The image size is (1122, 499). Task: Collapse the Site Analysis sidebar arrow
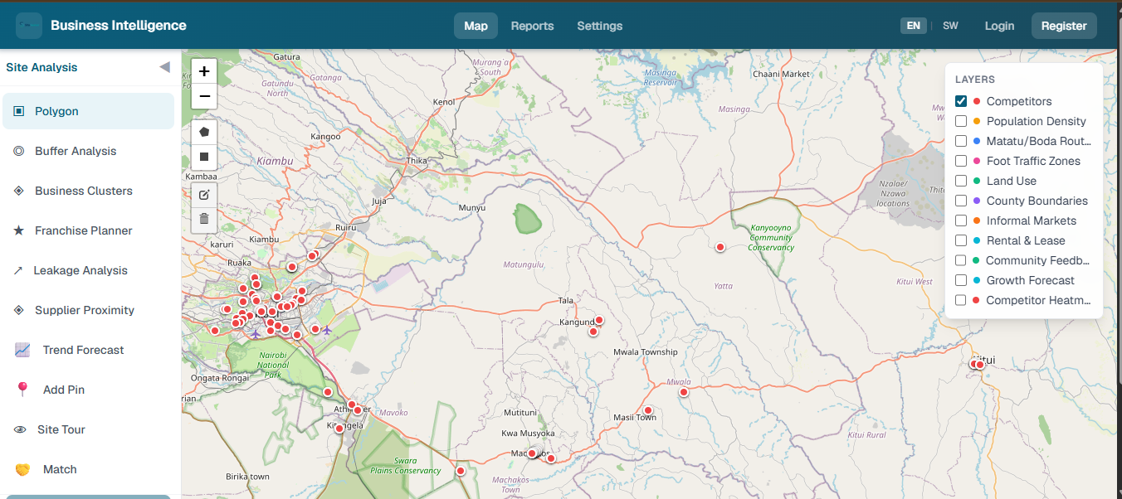tap(164, 67)
